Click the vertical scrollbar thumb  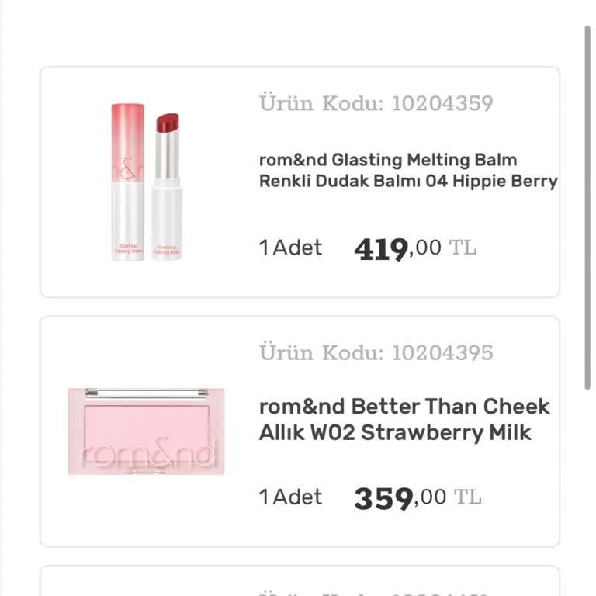587,210
